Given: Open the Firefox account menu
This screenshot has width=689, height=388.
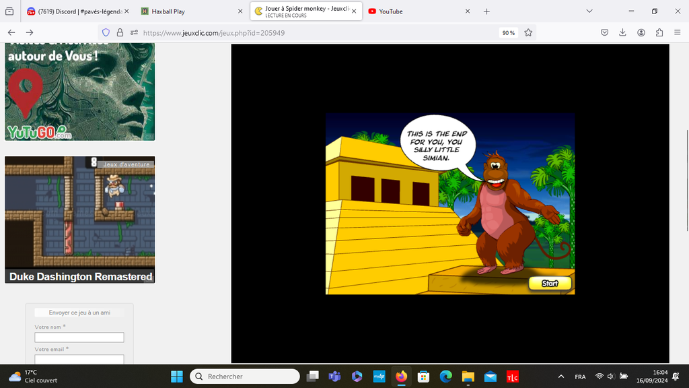Looking at the screenshot, I should pos(641,32).
